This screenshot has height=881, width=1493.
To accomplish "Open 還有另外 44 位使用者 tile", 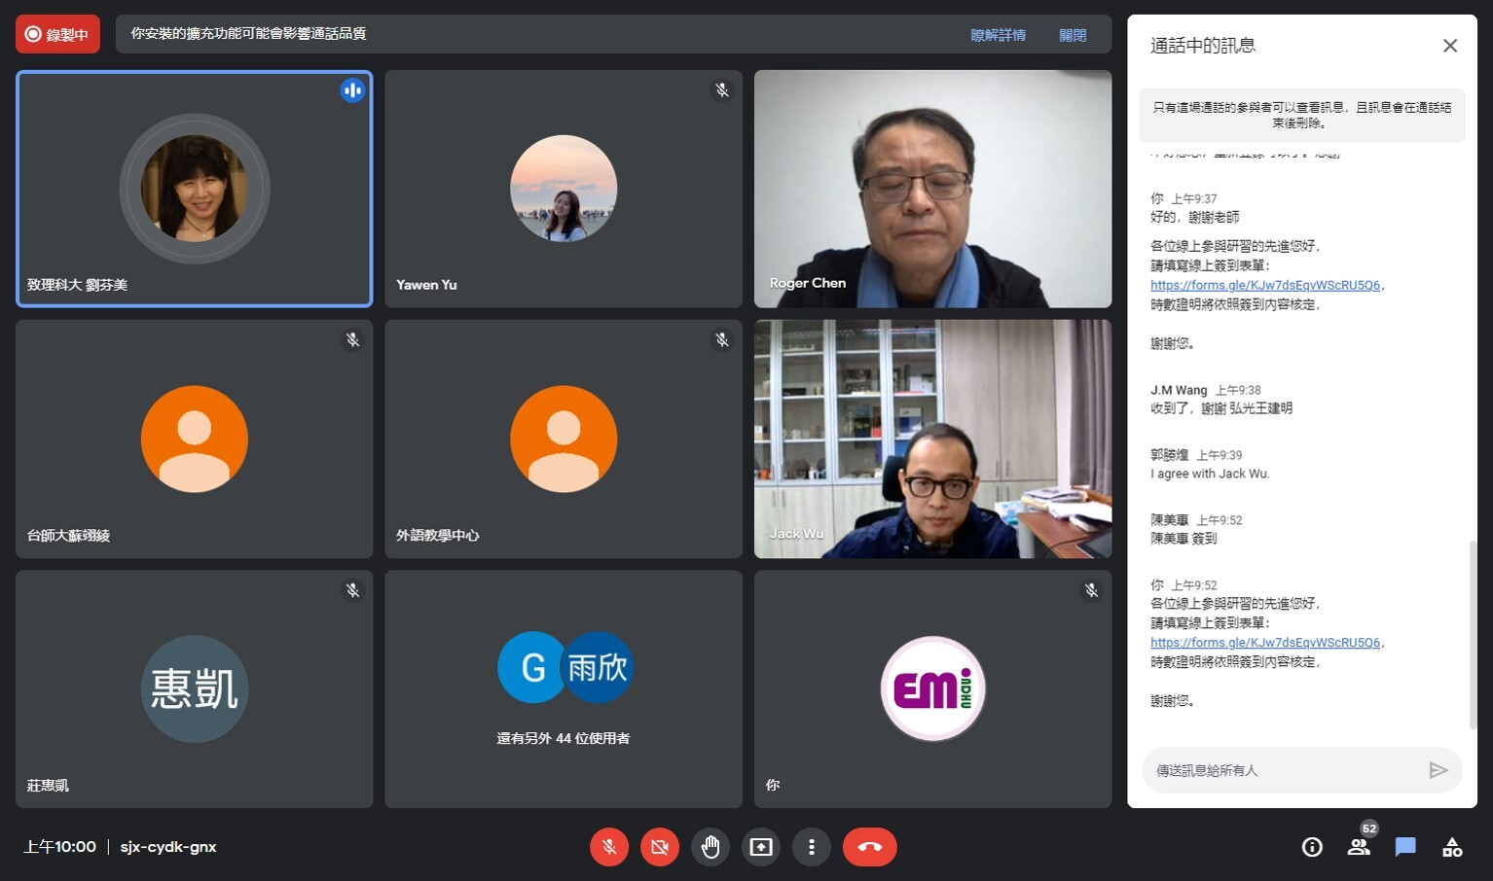I will click(564, 689).
